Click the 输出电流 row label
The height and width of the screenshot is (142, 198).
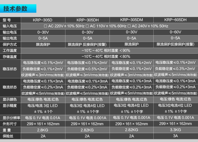click(10, 38)
